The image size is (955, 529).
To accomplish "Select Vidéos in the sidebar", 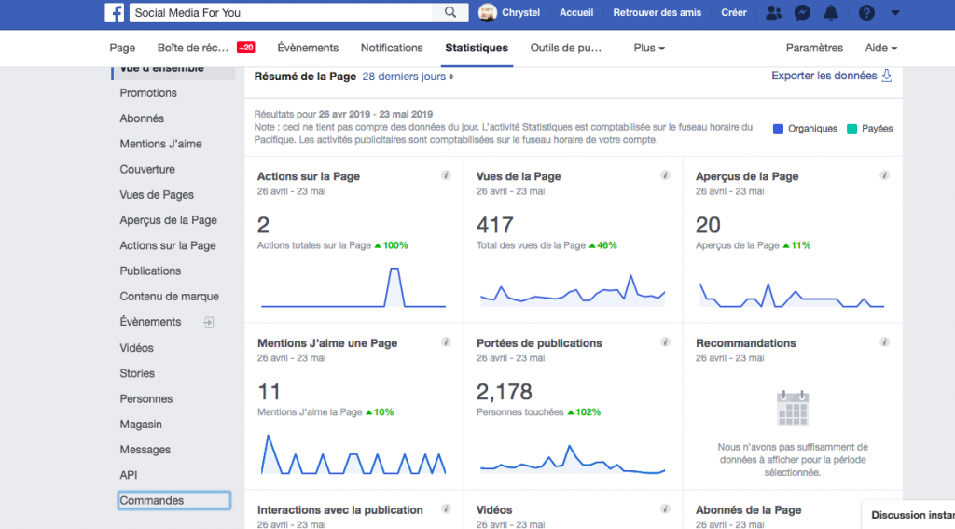I will tap(136, 348).
